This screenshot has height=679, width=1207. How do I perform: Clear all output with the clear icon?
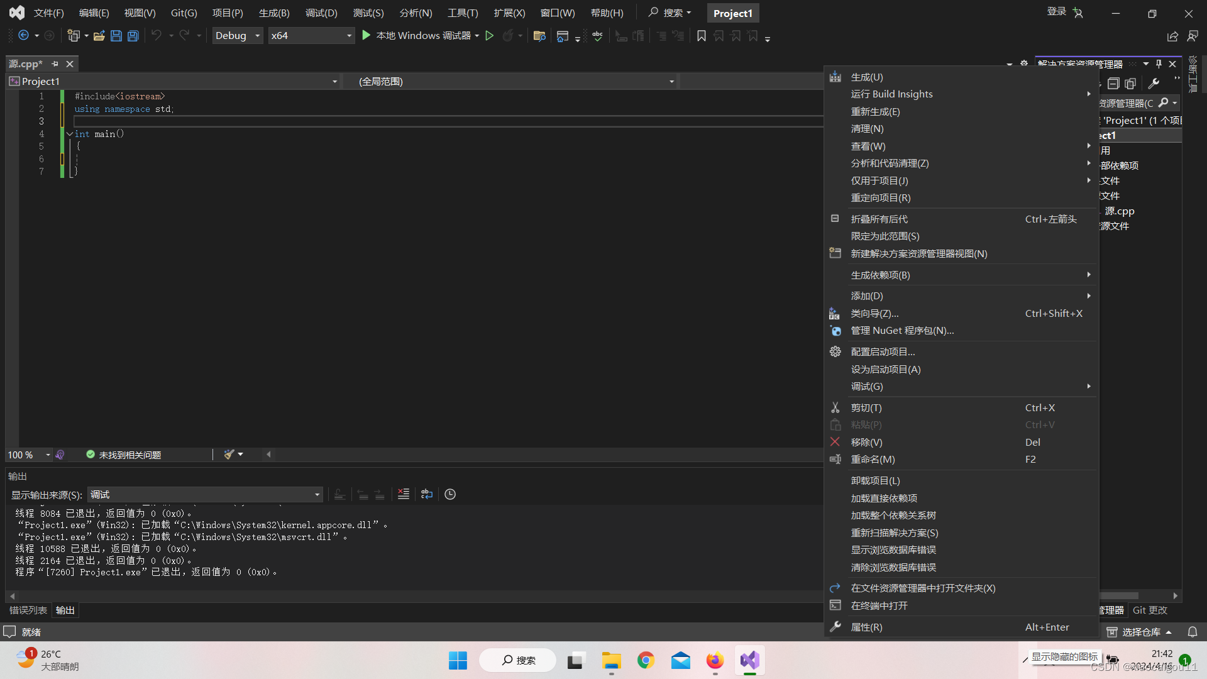tap(404, 494)
